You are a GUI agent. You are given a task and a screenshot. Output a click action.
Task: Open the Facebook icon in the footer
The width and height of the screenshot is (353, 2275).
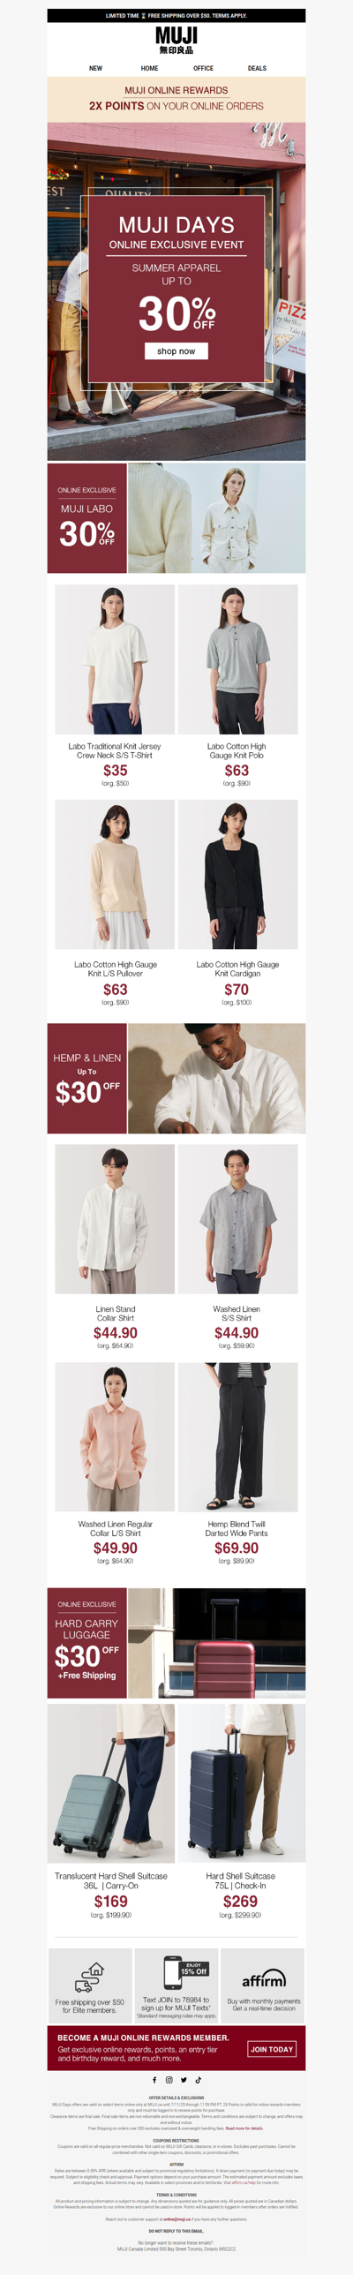[154, 2080]
